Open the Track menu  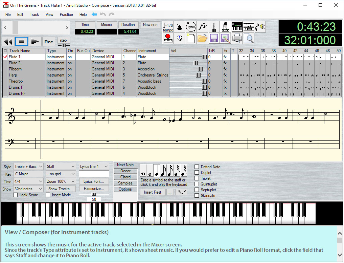(x=34, y=15)
